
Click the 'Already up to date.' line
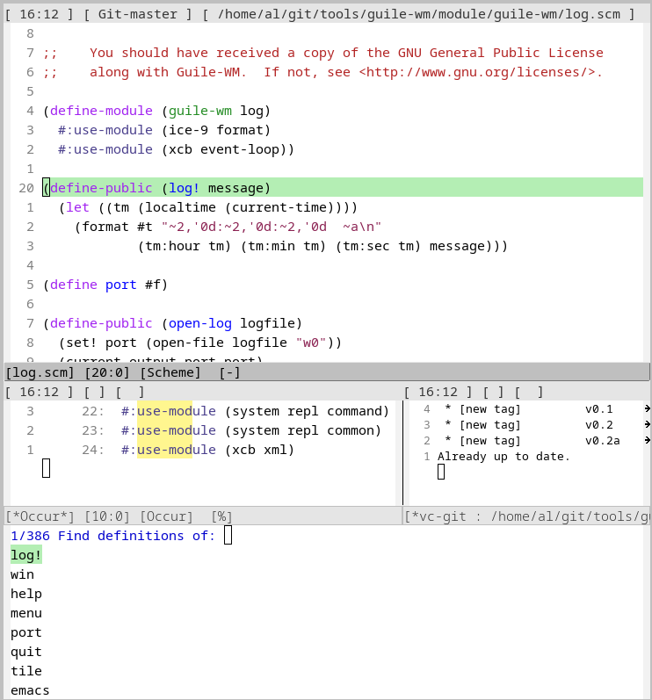pos(503,456)
